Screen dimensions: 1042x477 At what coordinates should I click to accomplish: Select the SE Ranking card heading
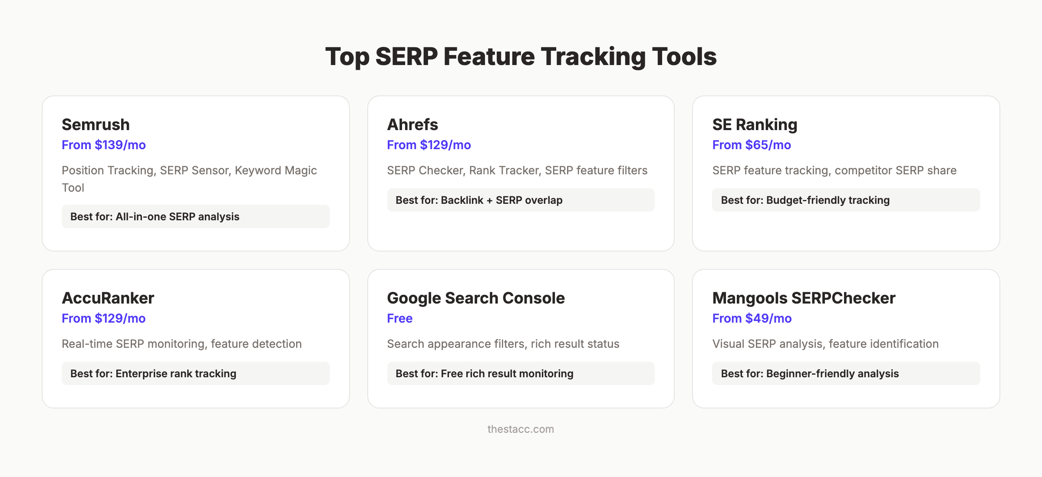click(x=755, y=124)
